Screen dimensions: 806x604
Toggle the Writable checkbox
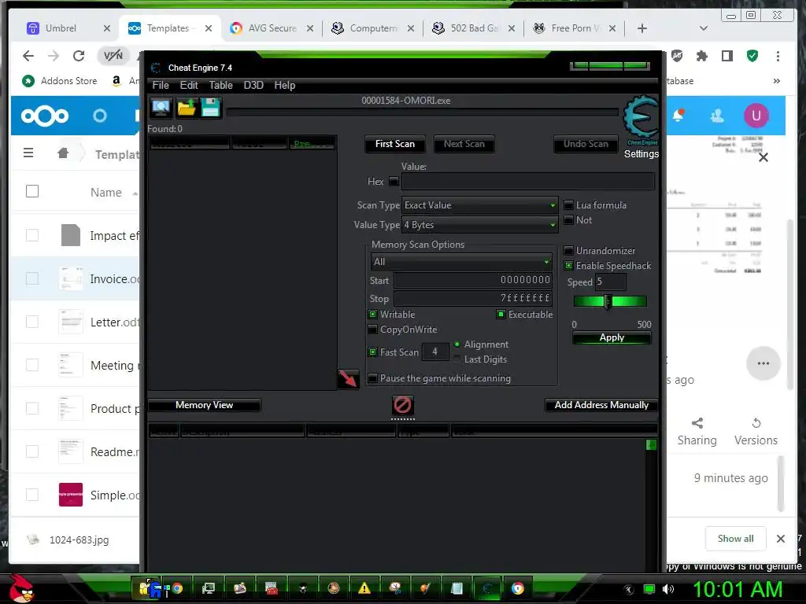(x=372, y=315)
